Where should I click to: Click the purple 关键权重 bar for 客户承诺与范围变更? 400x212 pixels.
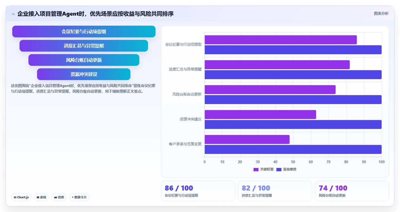(x=247, y=139)
